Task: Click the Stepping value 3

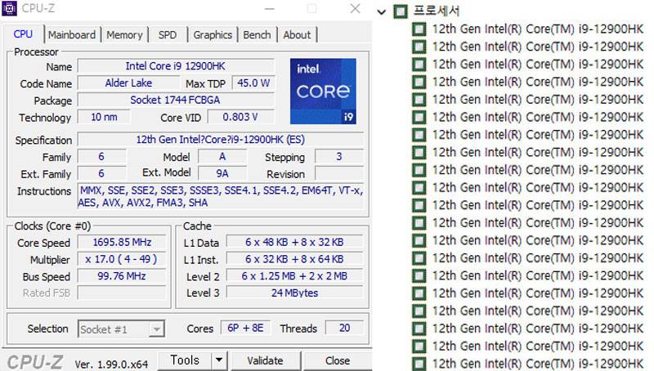Action: pos(338,157)
